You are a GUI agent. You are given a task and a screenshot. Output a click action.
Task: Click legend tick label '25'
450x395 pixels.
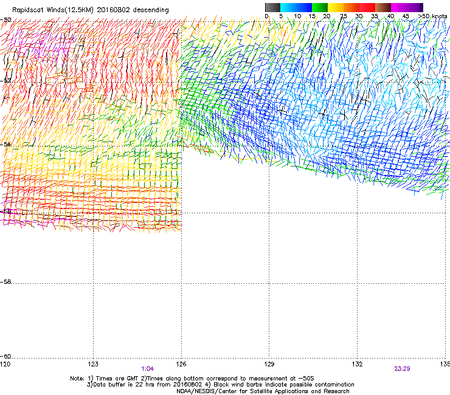point(344,16)
